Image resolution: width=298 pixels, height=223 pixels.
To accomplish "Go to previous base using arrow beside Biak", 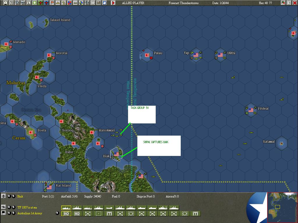I will coord(9,196).
